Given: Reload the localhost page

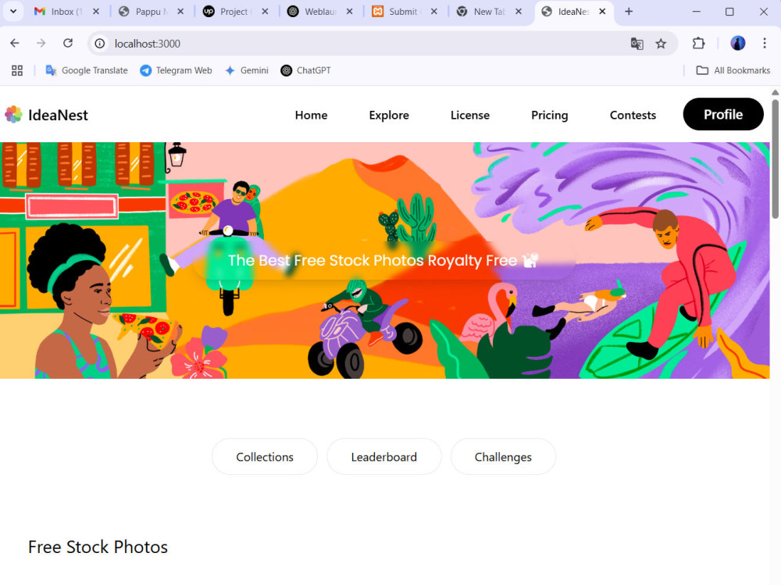Looking at the screenshot, I should [x=68, y=44].
